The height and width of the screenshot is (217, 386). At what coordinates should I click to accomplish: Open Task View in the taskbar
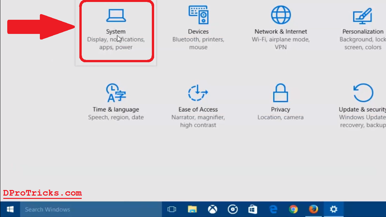coord(172,209)
